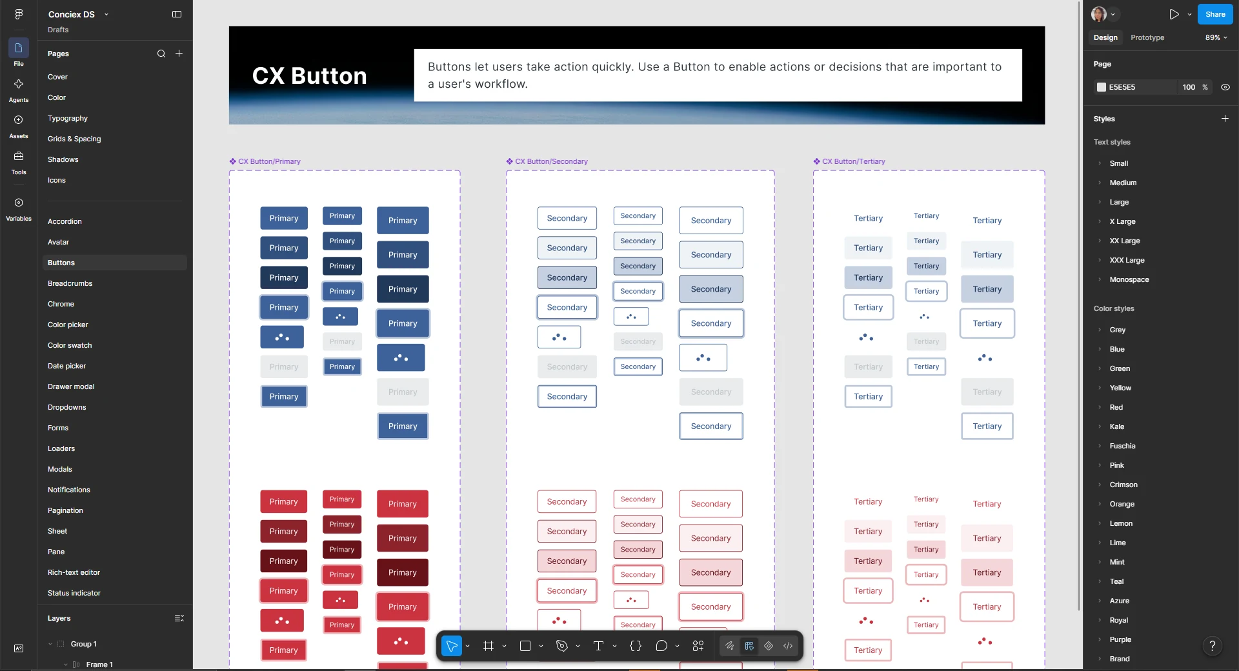Select the CX Button/Primary component label

pyautogui.click(x=269, y=161)
